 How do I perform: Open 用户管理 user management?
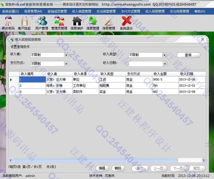[42, 23]
